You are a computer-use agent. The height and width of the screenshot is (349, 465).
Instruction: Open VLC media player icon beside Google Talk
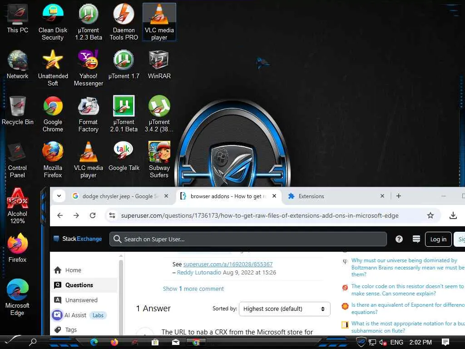[x=89, y=160]
